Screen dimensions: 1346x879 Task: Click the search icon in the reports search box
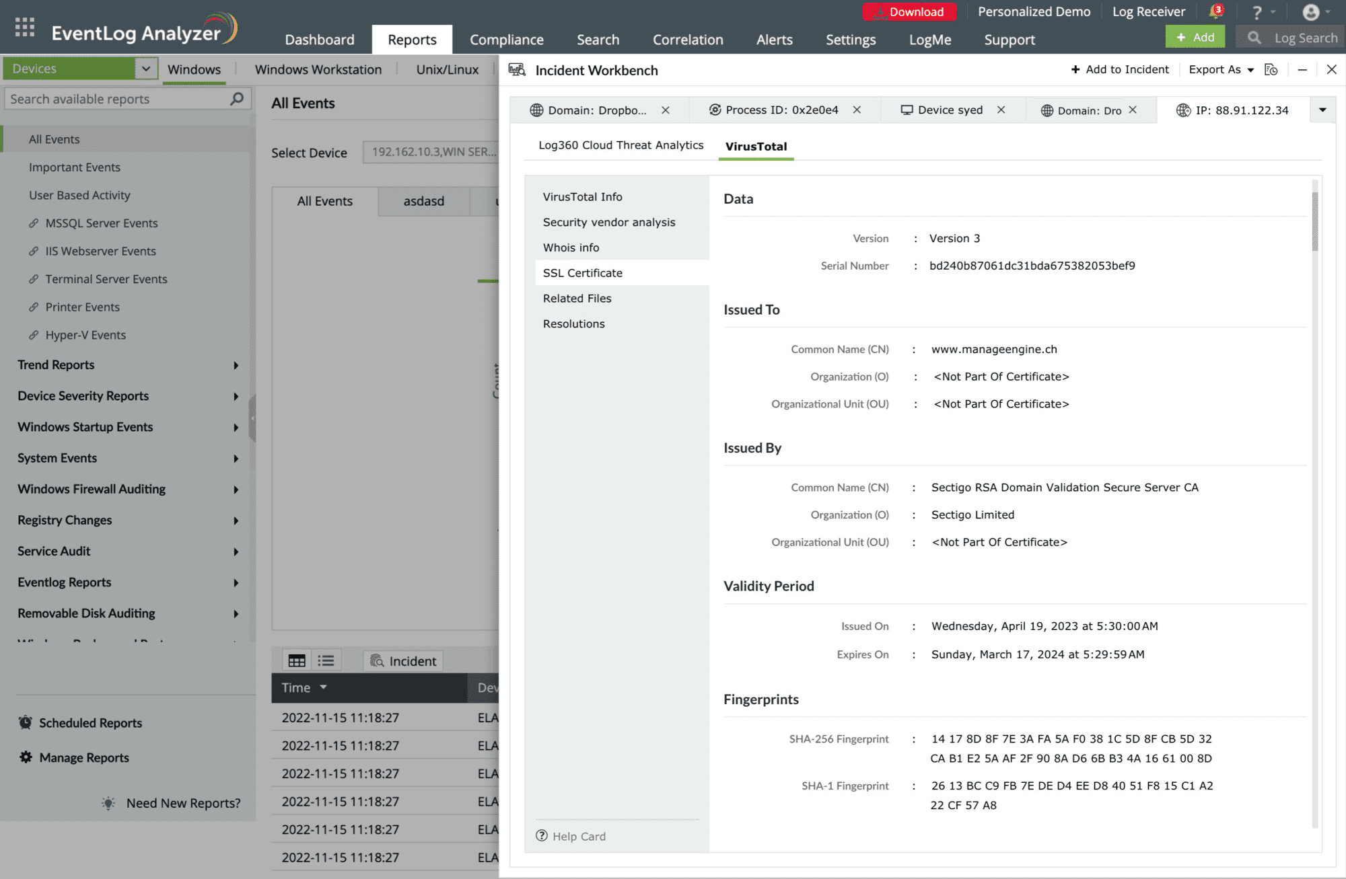coord(236,98)
